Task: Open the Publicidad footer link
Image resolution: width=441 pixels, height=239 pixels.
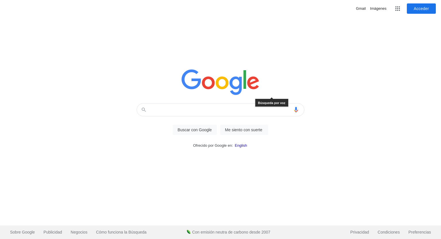Action: [x=53, y=232]
